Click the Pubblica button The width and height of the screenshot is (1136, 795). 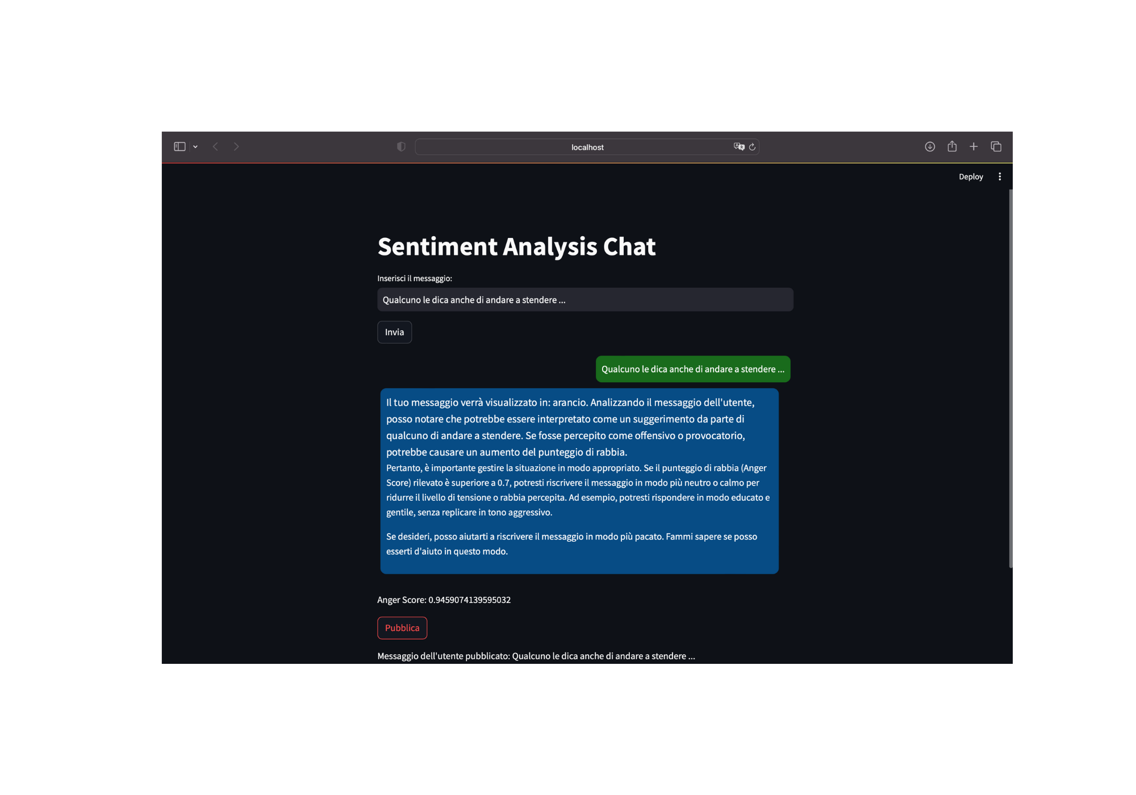[x=402, y=628]
